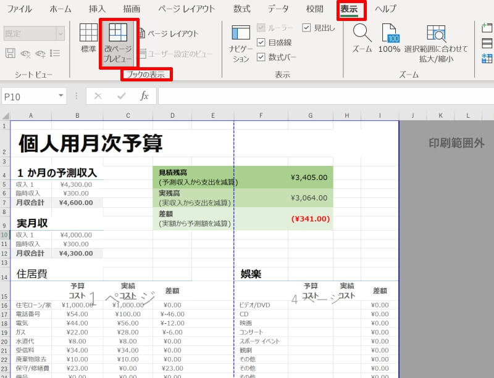Switch to the 数式 ribbon tab
The image size is (494, 378).
(241, 9)
